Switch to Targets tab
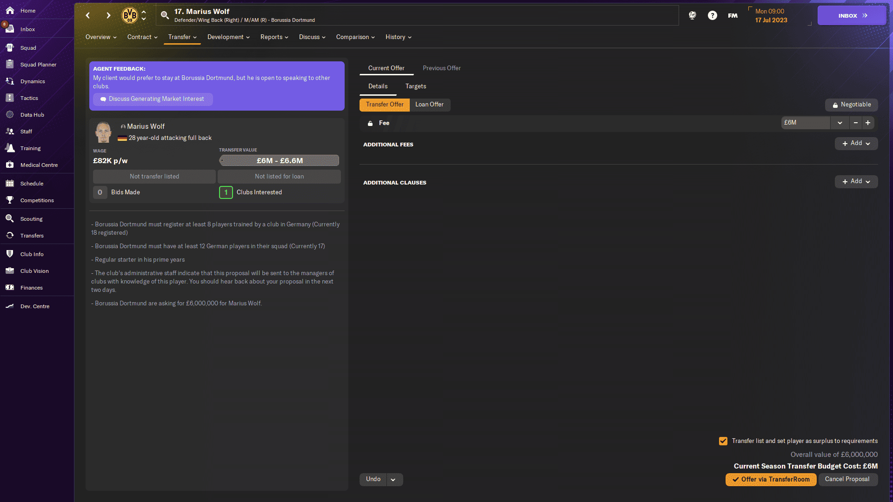893x502 pixels. pyautogui.click(x=415, y=86)
